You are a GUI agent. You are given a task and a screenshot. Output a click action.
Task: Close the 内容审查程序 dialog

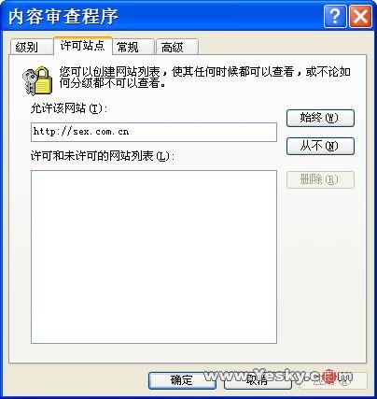[x=360, y=17]
